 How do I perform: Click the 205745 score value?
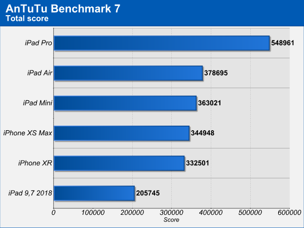click(x=148, y=193)
